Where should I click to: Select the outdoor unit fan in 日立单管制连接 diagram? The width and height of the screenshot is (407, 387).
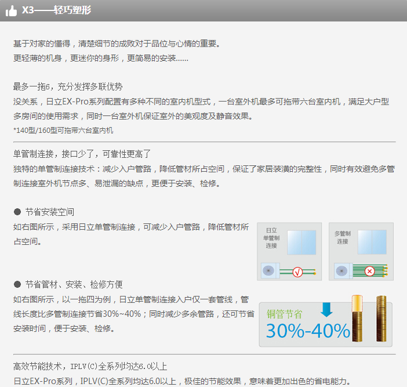point(269,271)
